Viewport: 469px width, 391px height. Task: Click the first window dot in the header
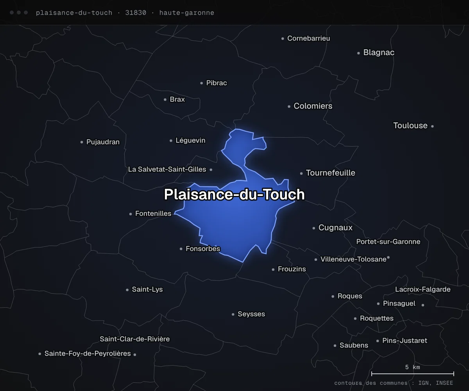click(x=12, y=13)
